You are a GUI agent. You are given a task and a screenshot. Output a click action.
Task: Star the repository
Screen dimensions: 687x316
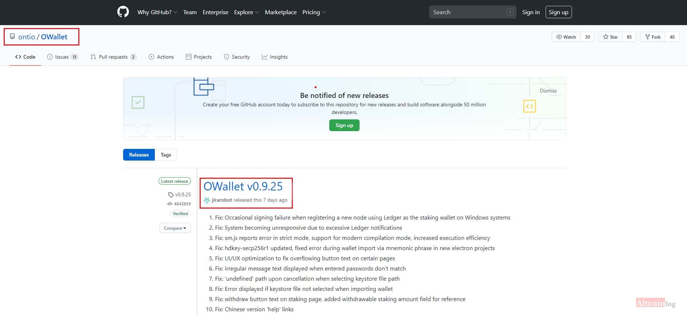610,37
